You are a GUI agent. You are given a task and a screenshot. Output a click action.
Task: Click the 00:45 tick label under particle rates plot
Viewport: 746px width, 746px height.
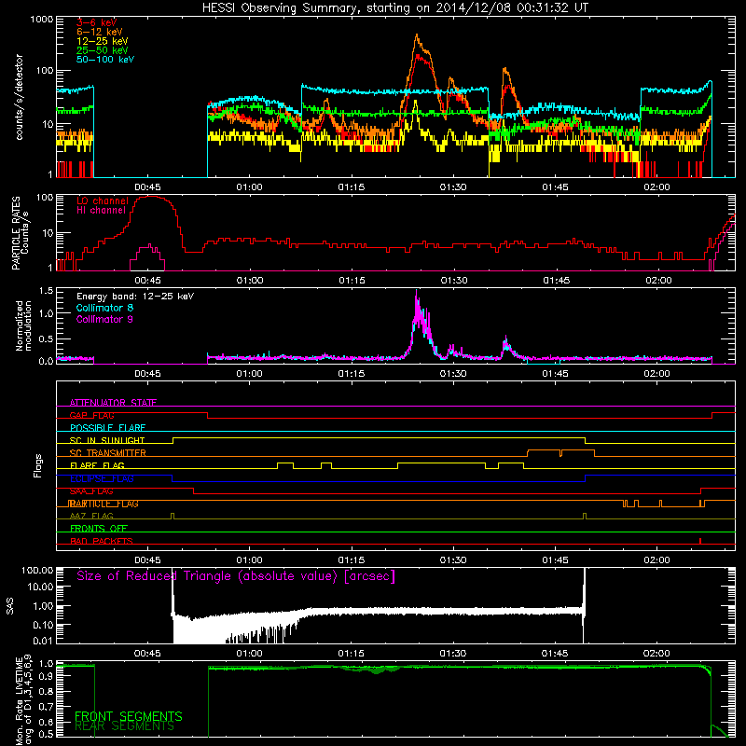(147, 281)
